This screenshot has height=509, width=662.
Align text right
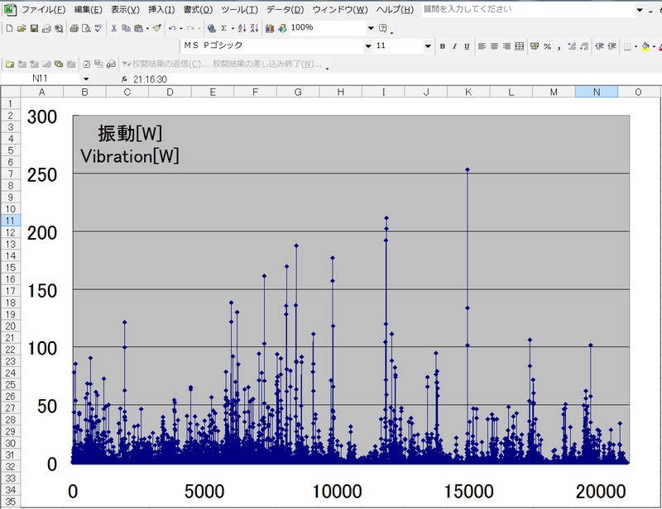pos(506,46)
